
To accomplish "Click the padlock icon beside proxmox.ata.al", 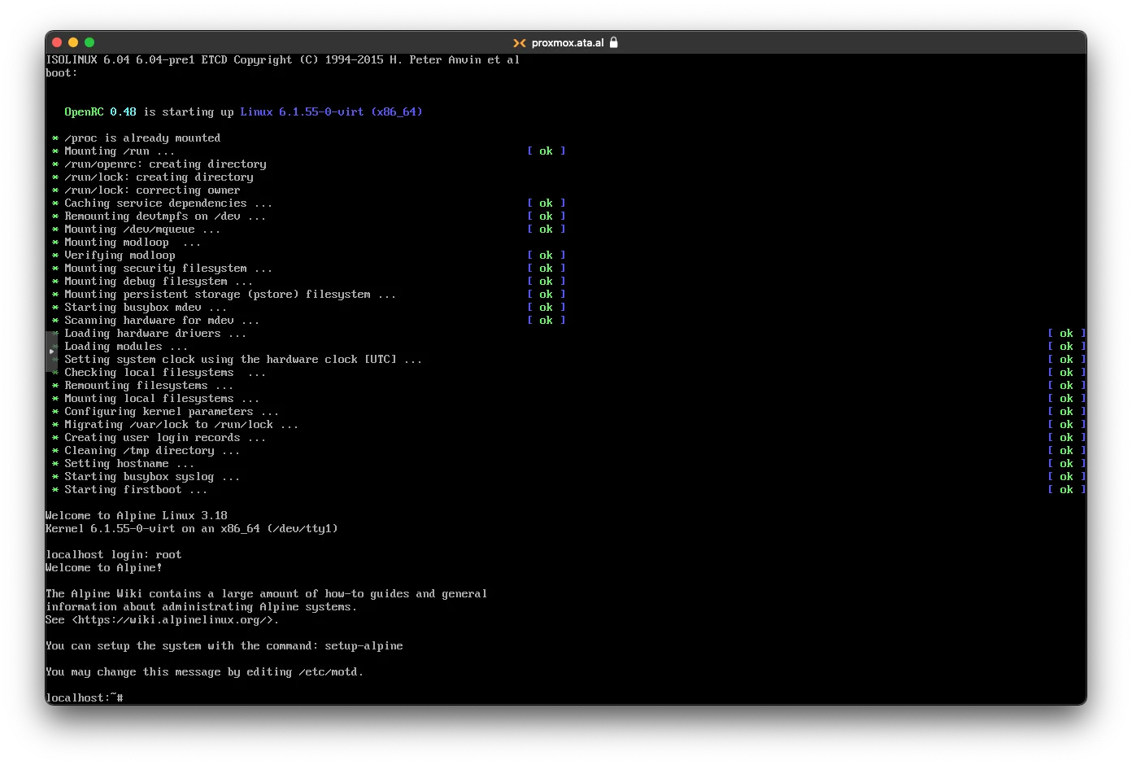I will (614, 42).
